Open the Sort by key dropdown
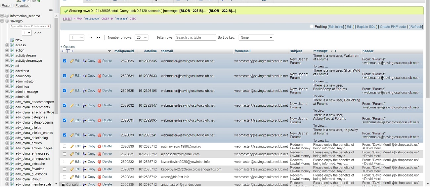This screenshot has height=188, width=430. (x=256, y=38)
